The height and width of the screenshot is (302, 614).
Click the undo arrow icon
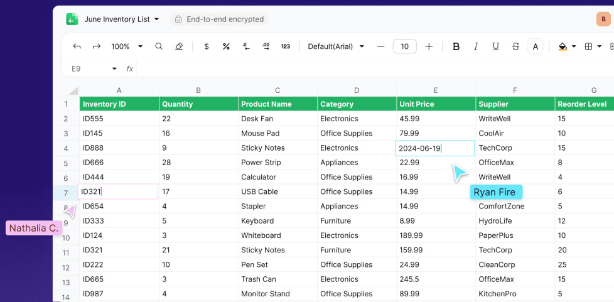coord(77,46)
